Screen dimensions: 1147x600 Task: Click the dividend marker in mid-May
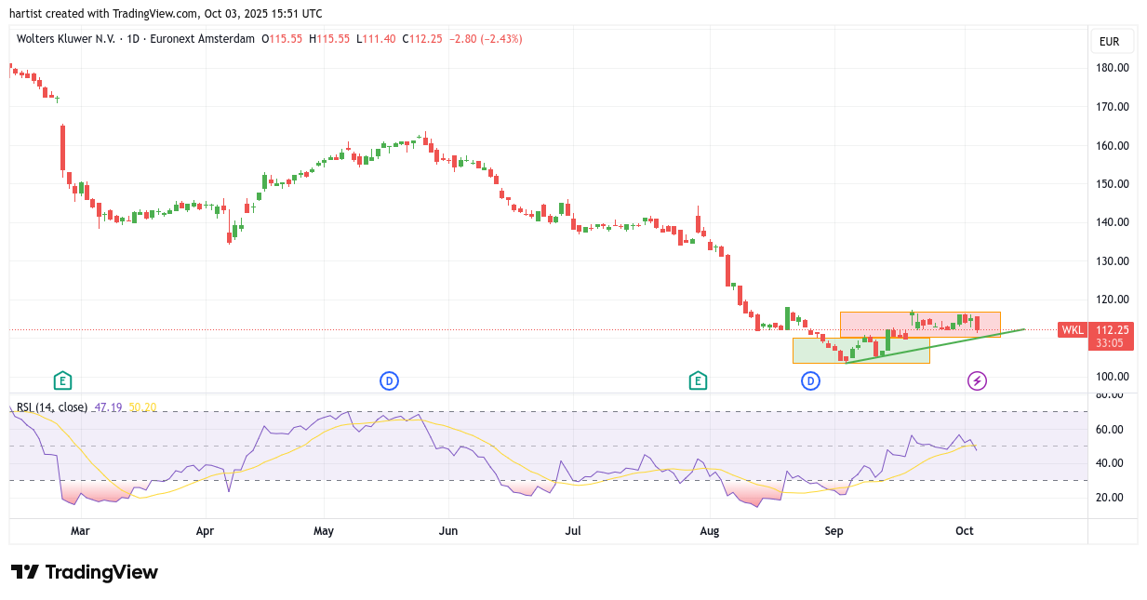[389, 380]
